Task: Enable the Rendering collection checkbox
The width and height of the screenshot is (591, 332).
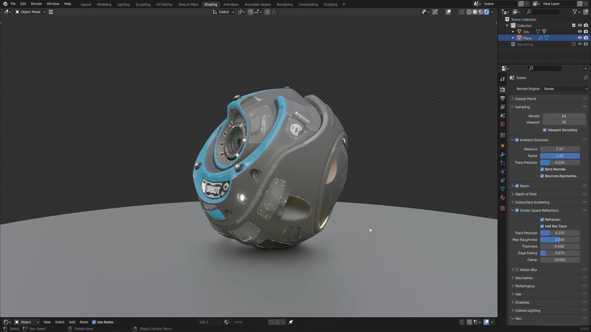Action: pyautogui.click(x=574, y=44)
